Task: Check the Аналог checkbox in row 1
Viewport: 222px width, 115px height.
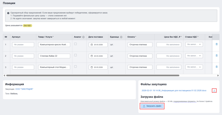Action: click(75, 44)
